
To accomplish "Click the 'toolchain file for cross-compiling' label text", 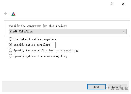I will tap(52, 50).
